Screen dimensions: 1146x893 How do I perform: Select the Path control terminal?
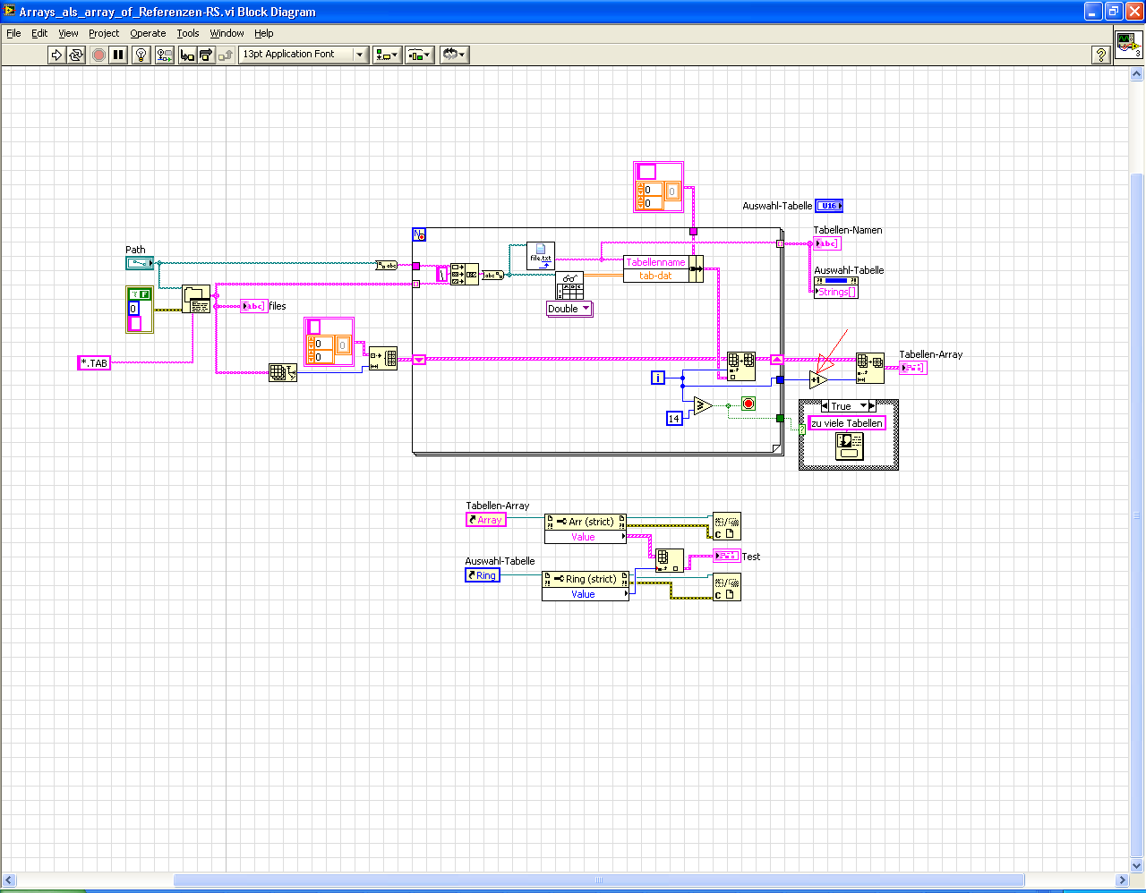[x=140, y=263]
